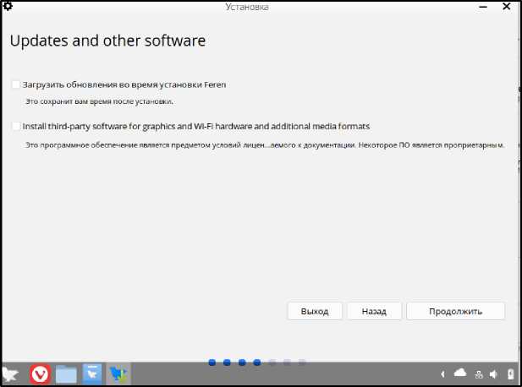
Task: Open the volume speaker tray icon
Action: [x=493, y=374]
